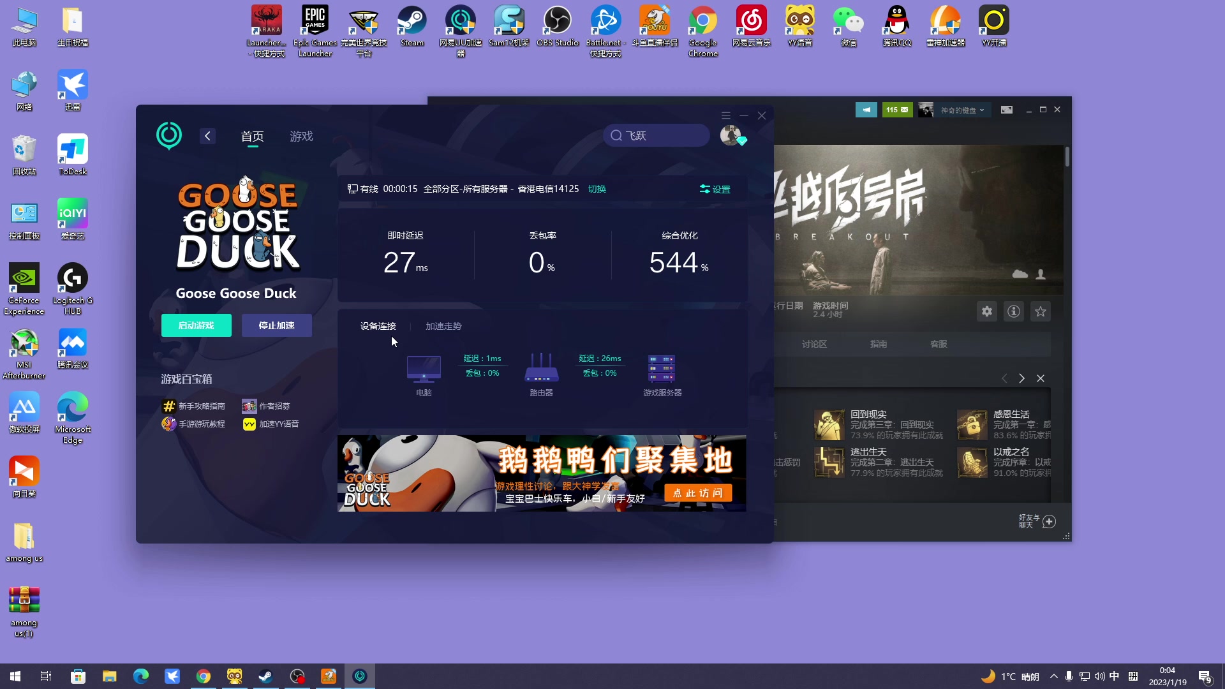This screenshot has height=689, width=1225.
Task: Click 停止加速 stop acceleration button
Action: tap(276, 325)
